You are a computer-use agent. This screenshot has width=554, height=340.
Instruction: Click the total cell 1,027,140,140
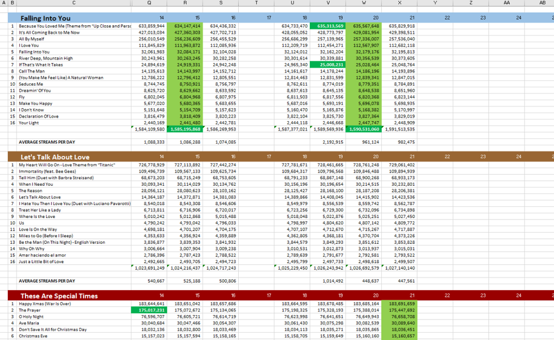point(399,268)
